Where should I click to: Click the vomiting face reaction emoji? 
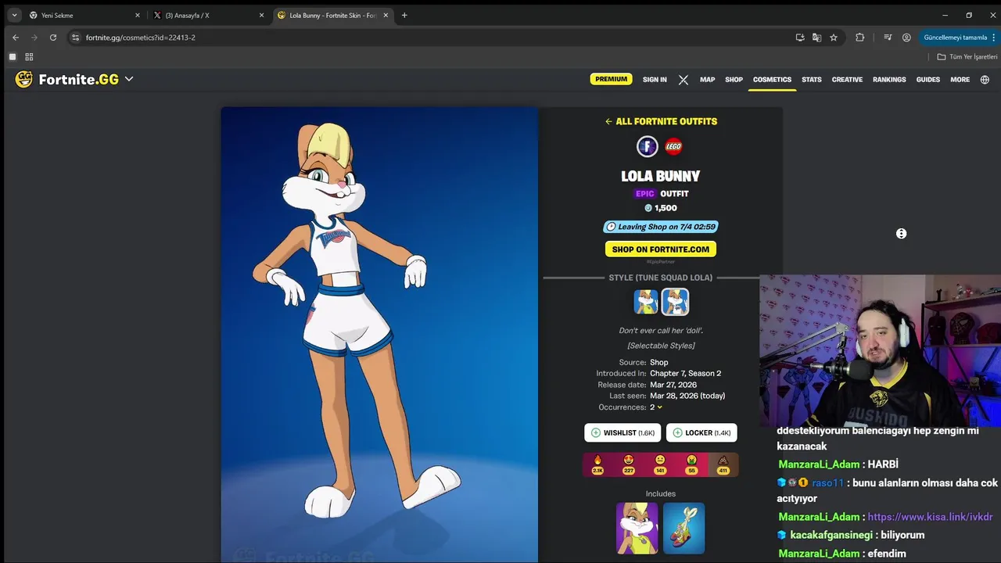coord(691,464)
